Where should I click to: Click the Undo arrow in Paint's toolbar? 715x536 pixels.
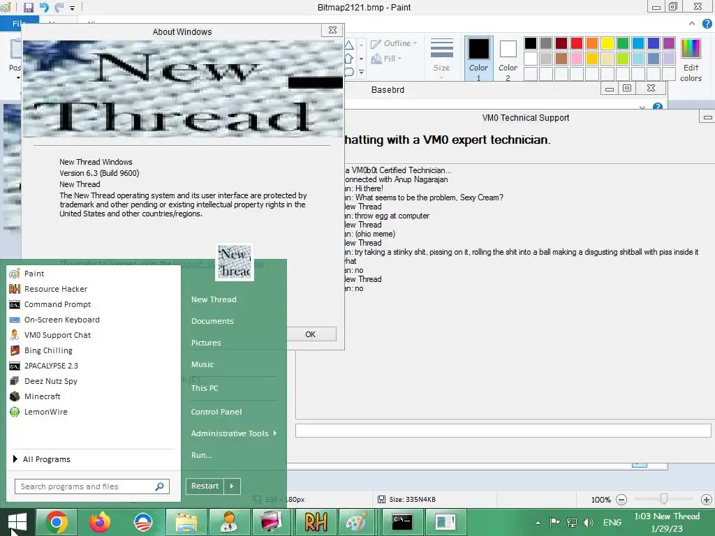pyautogui.click(x=44, y=7)
